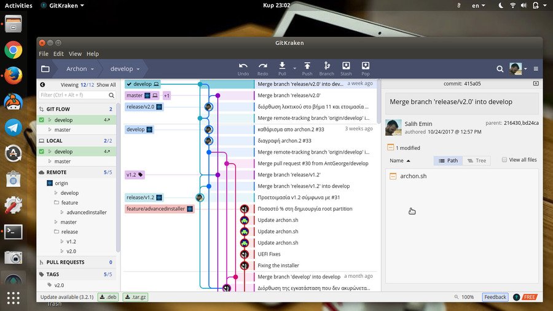
Task: Click Salih Emin's author avatar
Action: coord(393,127)
